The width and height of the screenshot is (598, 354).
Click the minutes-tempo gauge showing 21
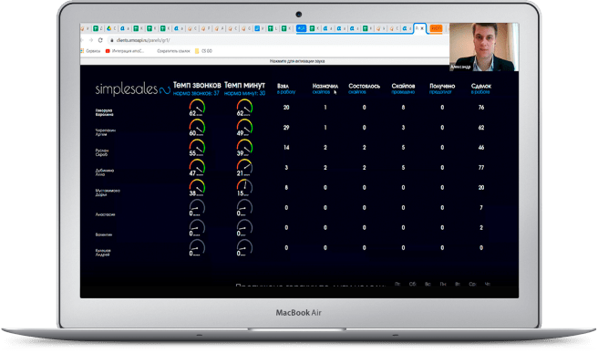point(244,168)
